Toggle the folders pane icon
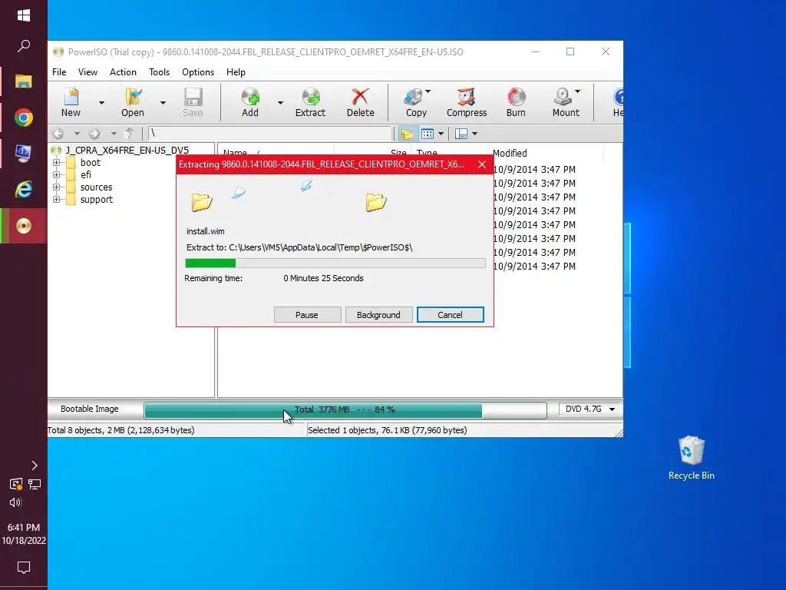Screen dimensions: 786x590 click(407, 134)
